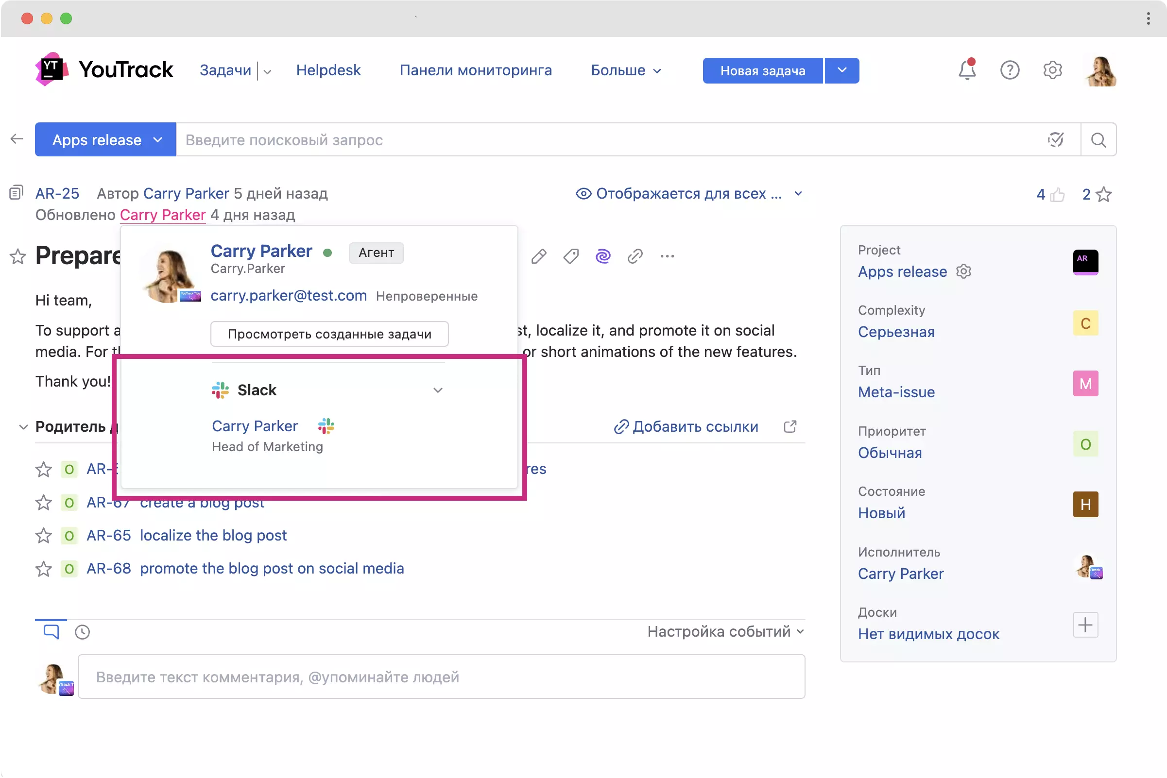Click the comment text input field
1167x778 pixels.
point(441,677)
